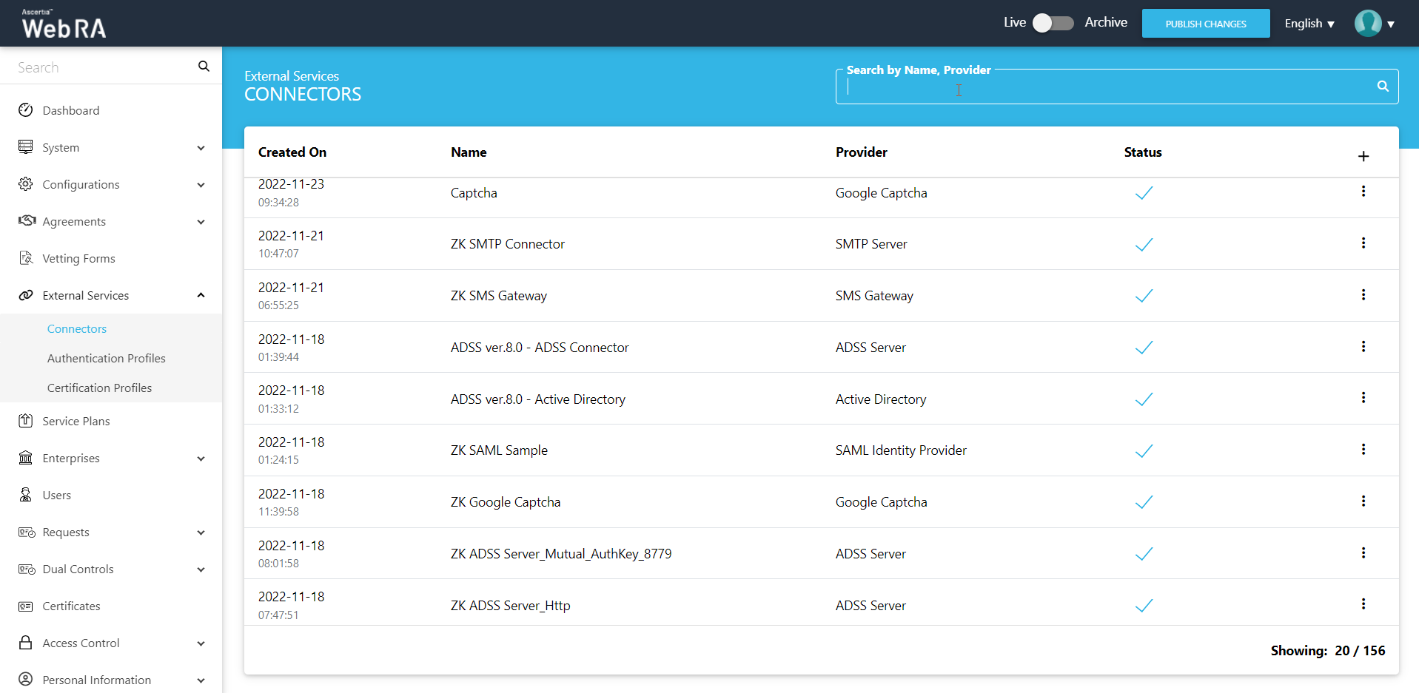The width and height of the screenshot is (1419, 693).
Task: Click the Publish Changes button
Action: (1206, 24)
